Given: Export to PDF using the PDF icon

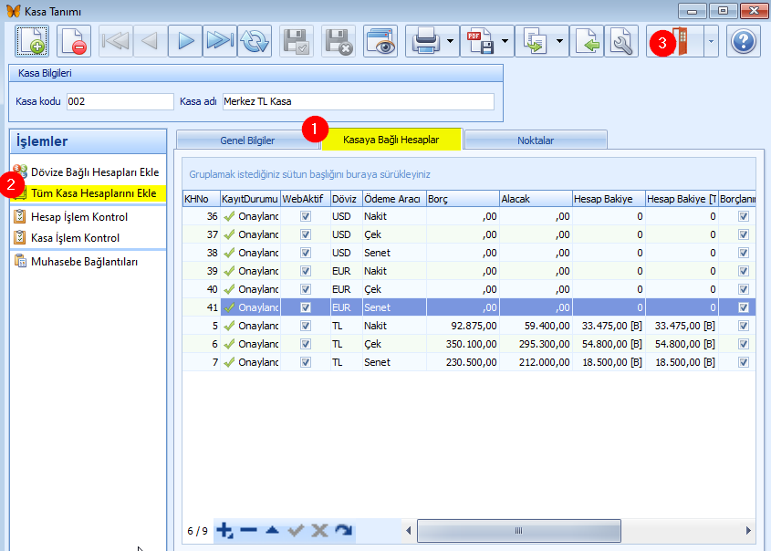Looking at the screenshot, I should 480,41.
